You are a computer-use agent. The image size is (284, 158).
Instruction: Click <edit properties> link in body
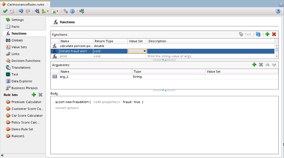107,102
